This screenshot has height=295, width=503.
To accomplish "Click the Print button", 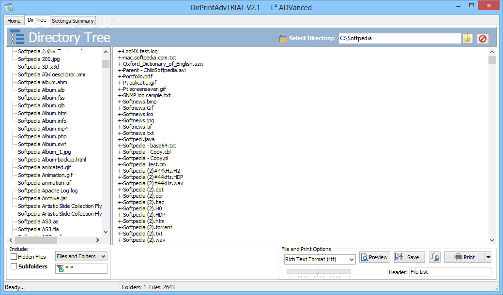I will [x=464, y=257].
